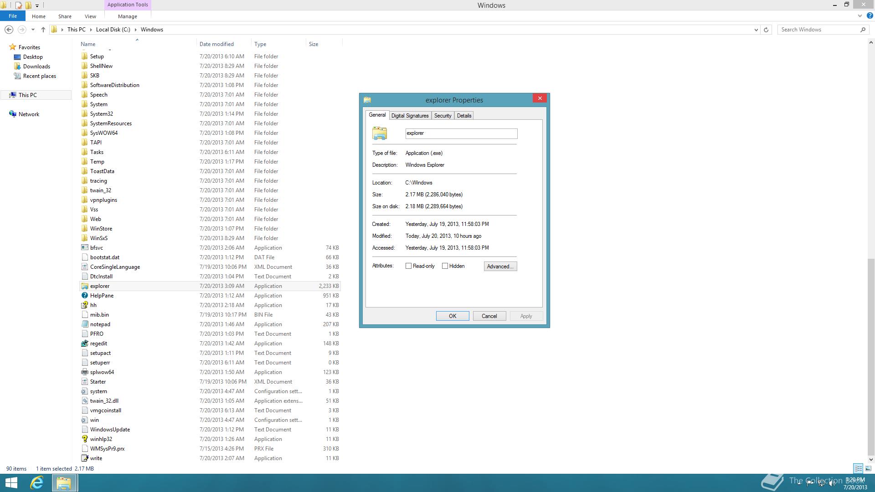Sort by Type column header
Image resolution: width=875 pixels, height=492 pixels.
pyautogui.click(x=278, y=44)
